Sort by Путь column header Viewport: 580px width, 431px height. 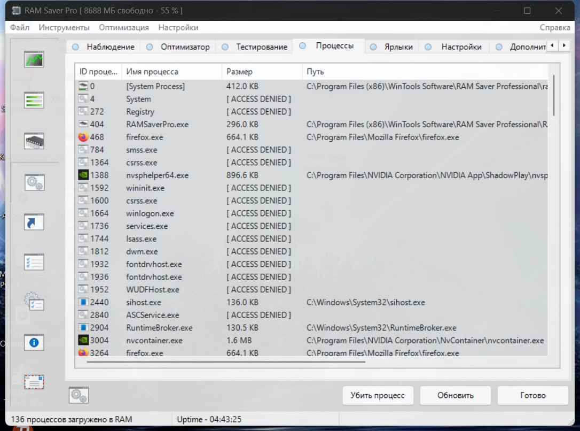[x=425, y=72]
